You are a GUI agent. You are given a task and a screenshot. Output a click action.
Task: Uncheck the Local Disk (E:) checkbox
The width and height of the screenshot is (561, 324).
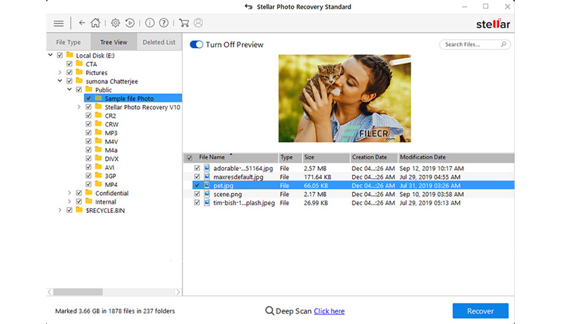point(60,55)
